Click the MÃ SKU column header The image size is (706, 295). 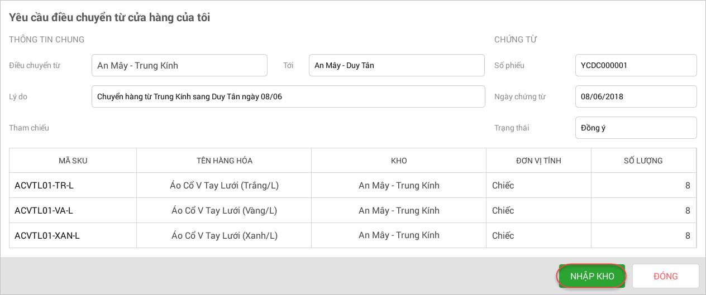(x=73, y=161)
